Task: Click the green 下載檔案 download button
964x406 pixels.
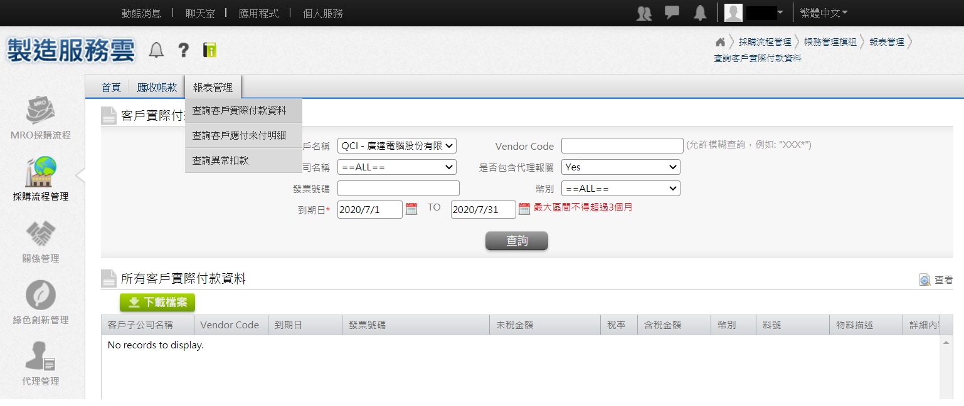Action: tap(157, 303)
